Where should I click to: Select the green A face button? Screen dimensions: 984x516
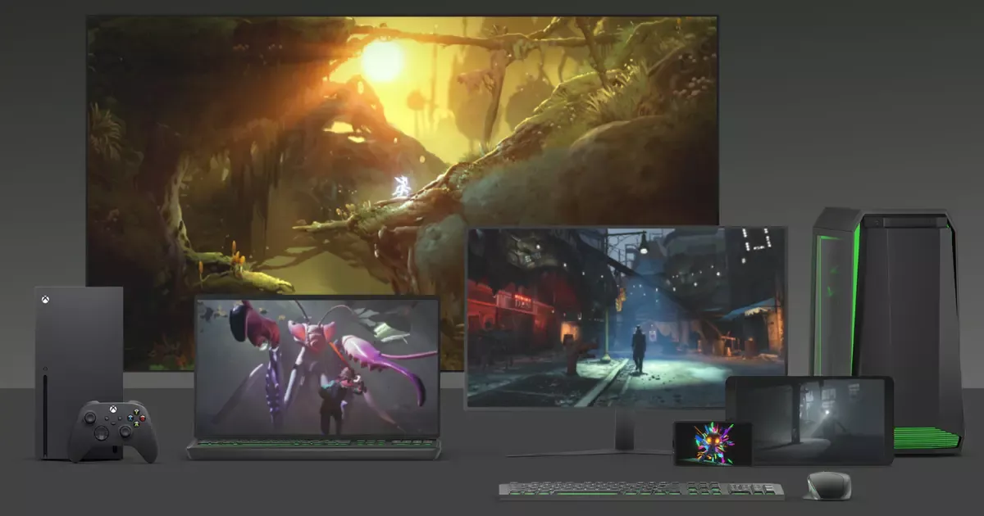click(x=136, y=424)
